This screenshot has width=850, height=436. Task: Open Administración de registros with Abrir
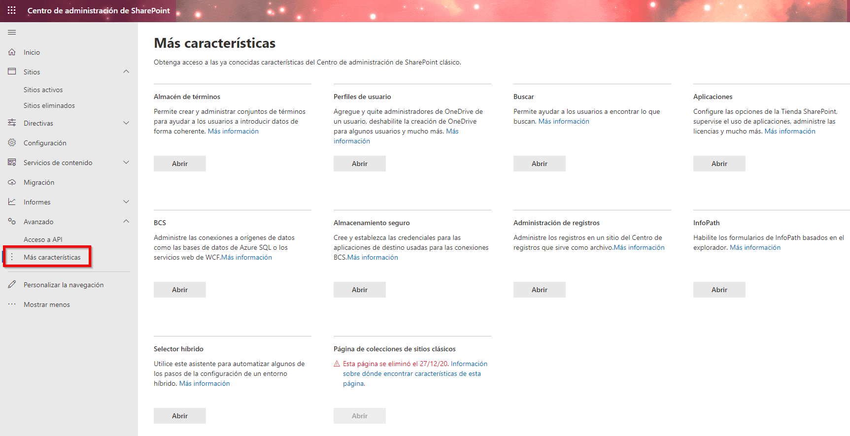tap(540, 290)
